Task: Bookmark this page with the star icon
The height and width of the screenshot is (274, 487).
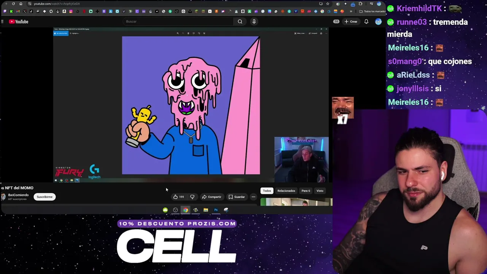Action: coord(328,4)
